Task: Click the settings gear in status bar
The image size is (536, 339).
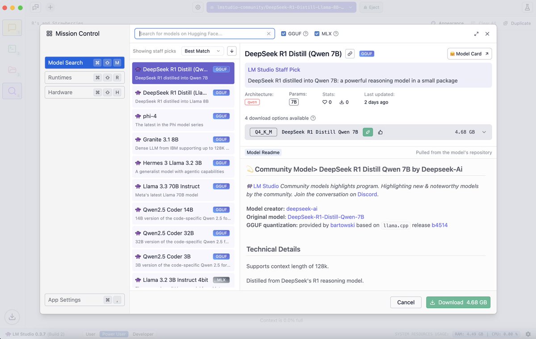Action: click(528, 334)
